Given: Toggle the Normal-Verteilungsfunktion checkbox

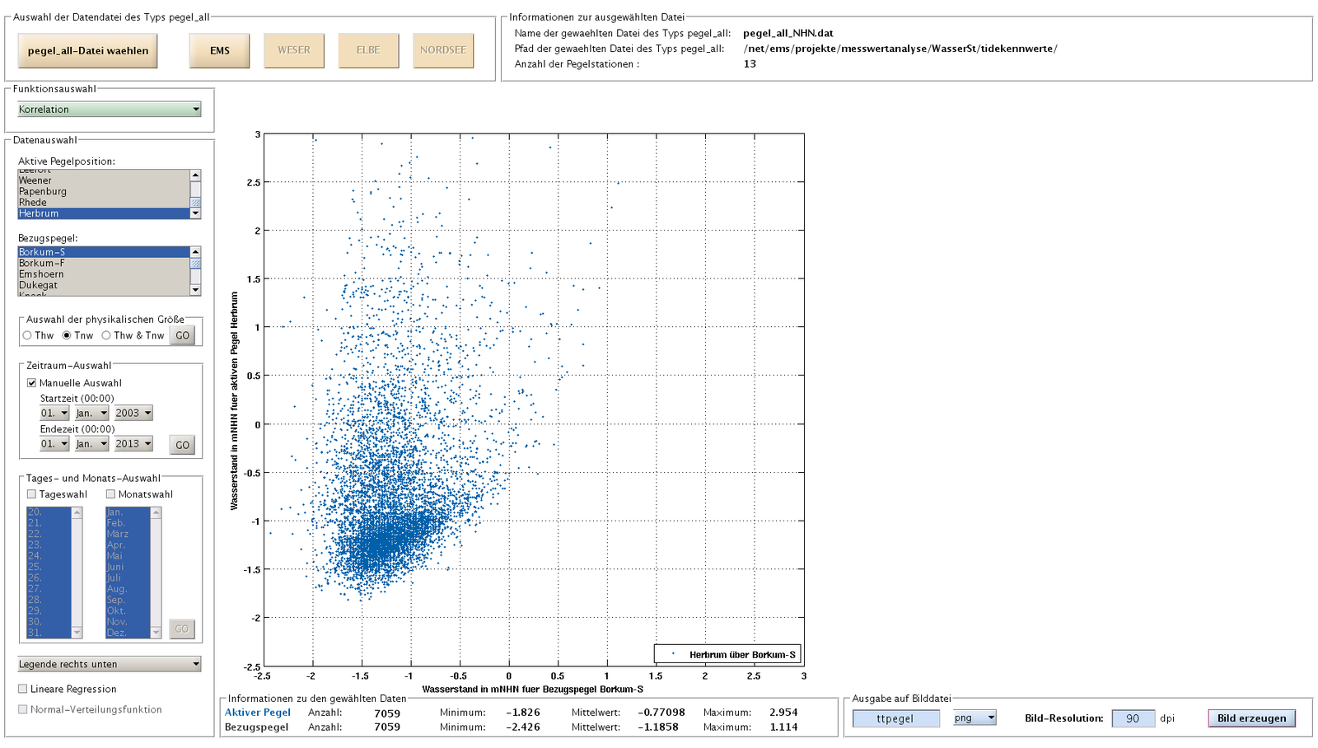Looking at the screenshot, I should click(x=23, y=709).
